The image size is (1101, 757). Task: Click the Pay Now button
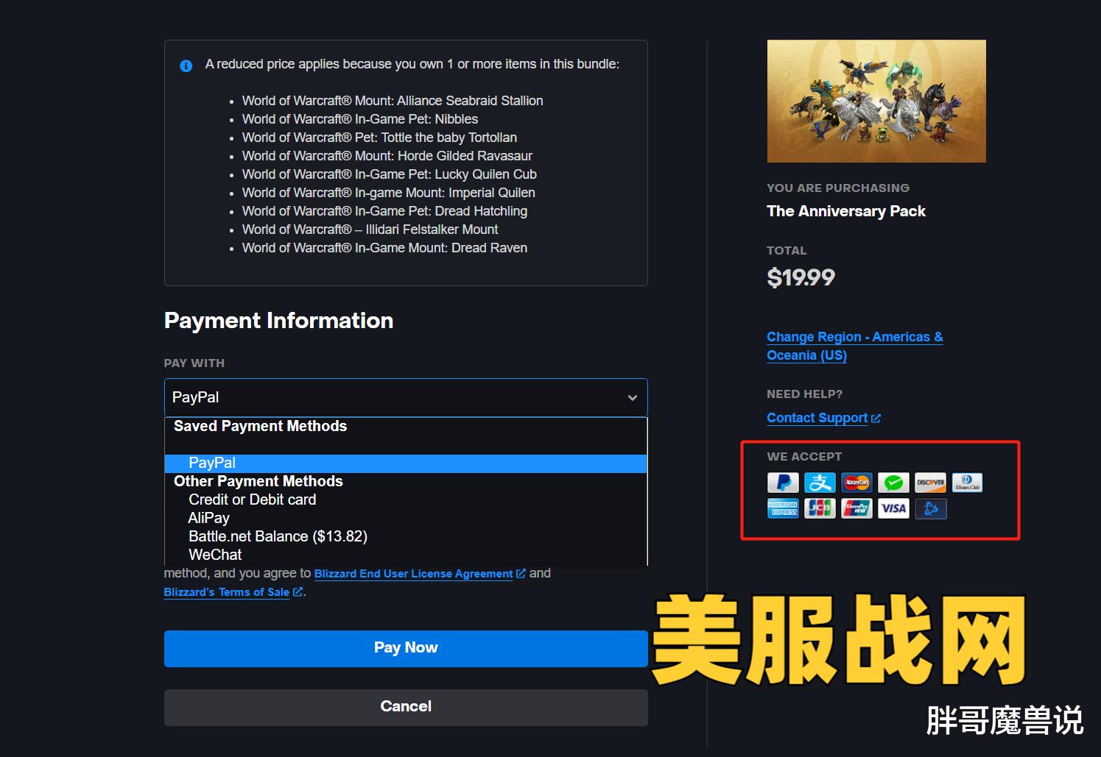pyautogui.click(x=406, y=648)
